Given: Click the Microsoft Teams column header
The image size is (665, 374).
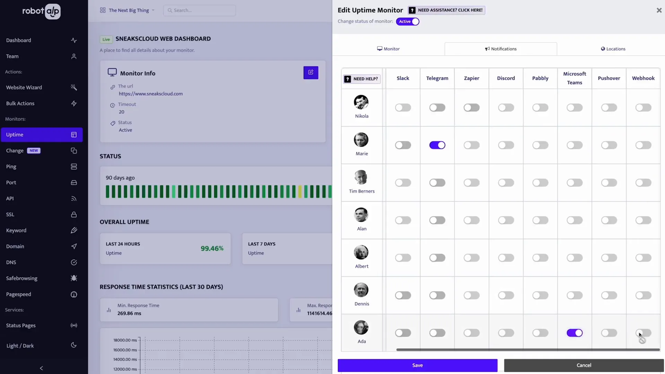Looking at the screenshot, I should [x=575, y=78].
